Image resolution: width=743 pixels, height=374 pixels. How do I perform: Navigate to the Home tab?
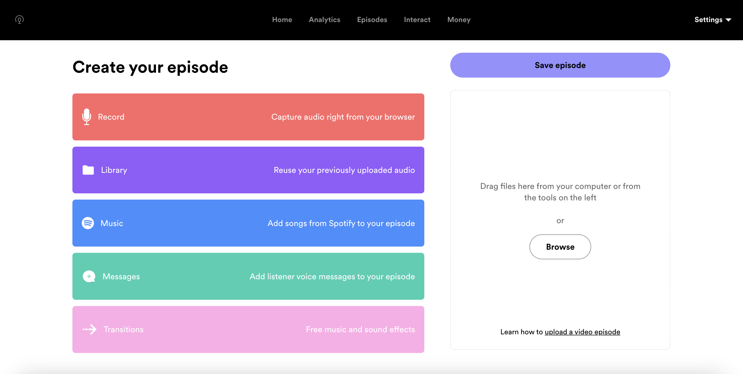[282, 20]
